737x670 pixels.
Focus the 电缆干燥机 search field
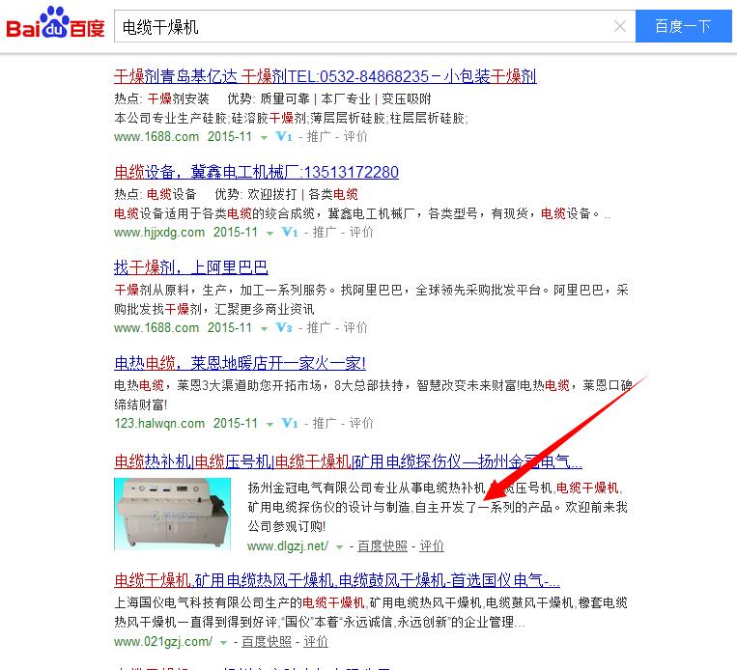362,27
